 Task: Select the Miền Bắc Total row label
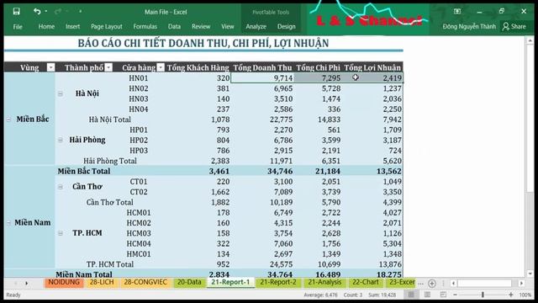pos(84,171)
